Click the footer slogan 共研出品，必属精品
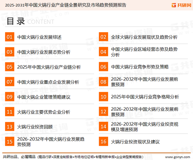Screen dimensions: 193x160 (19, 157)
